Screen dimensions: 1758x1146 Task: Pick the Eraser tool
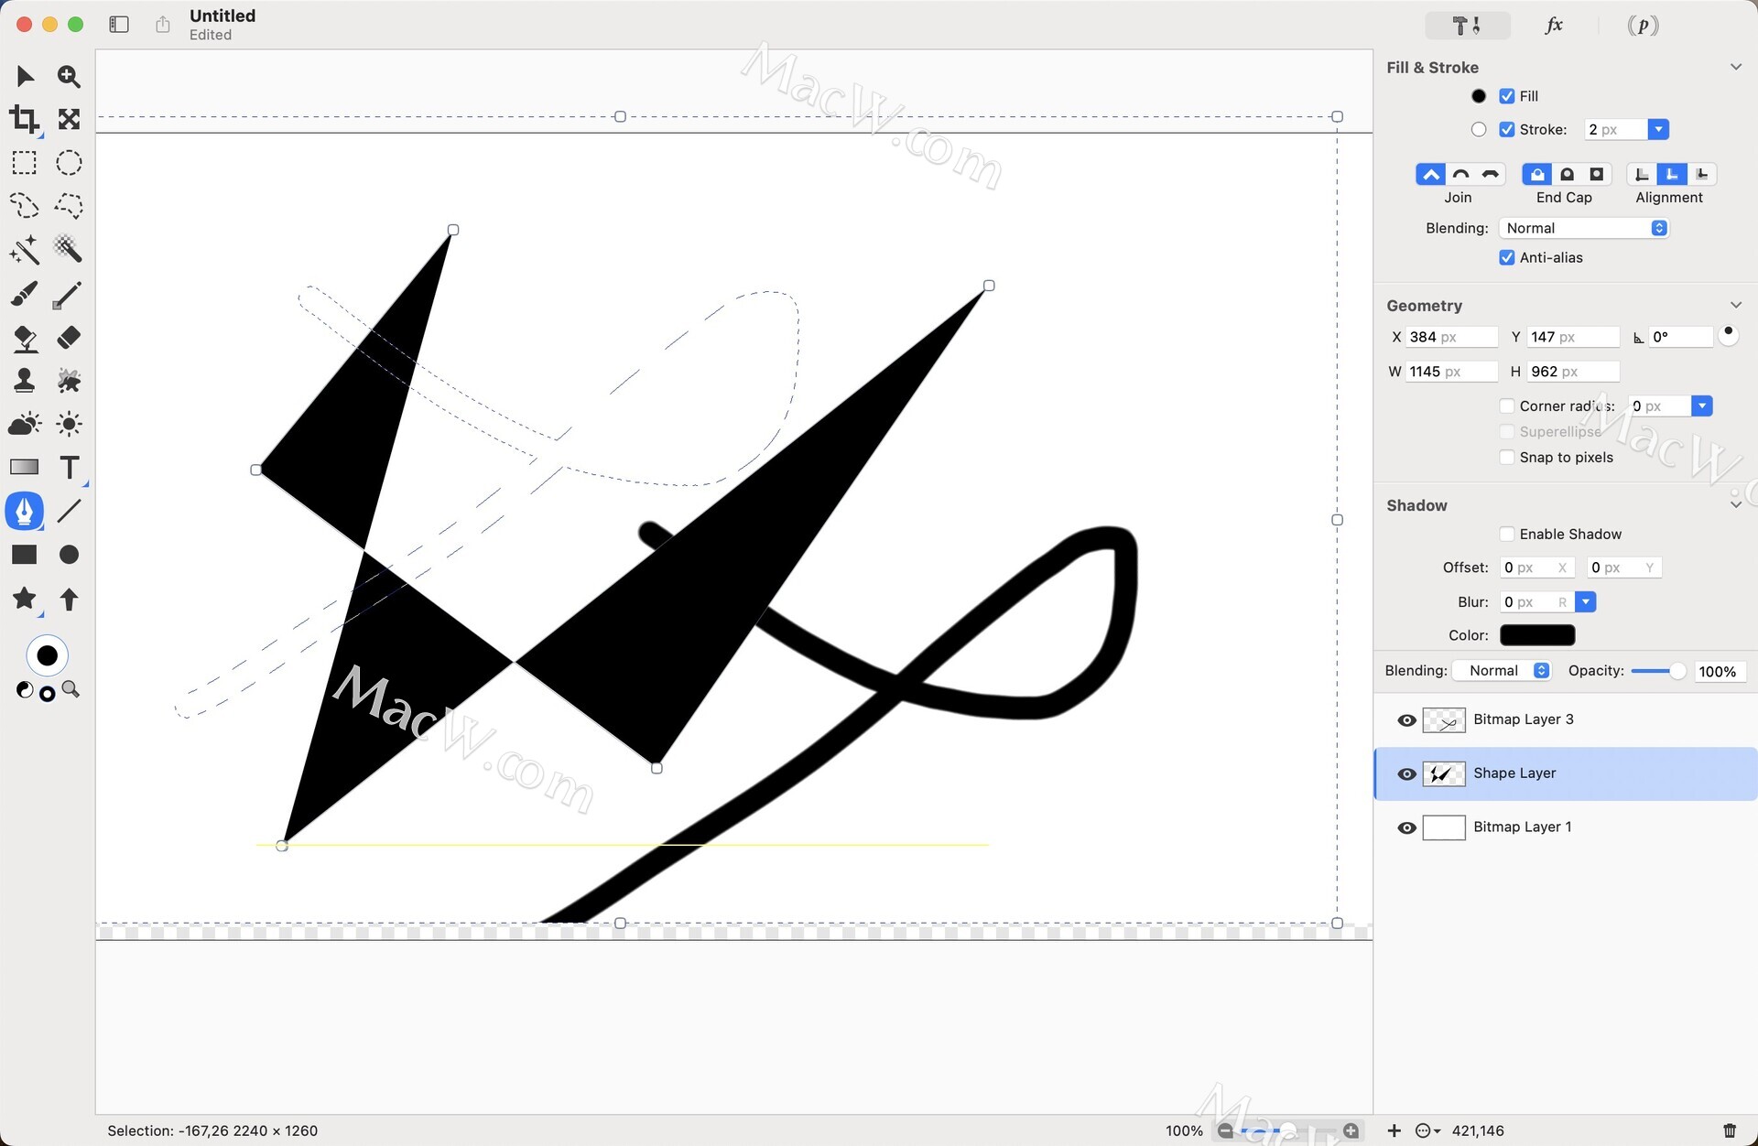[69, 338]
